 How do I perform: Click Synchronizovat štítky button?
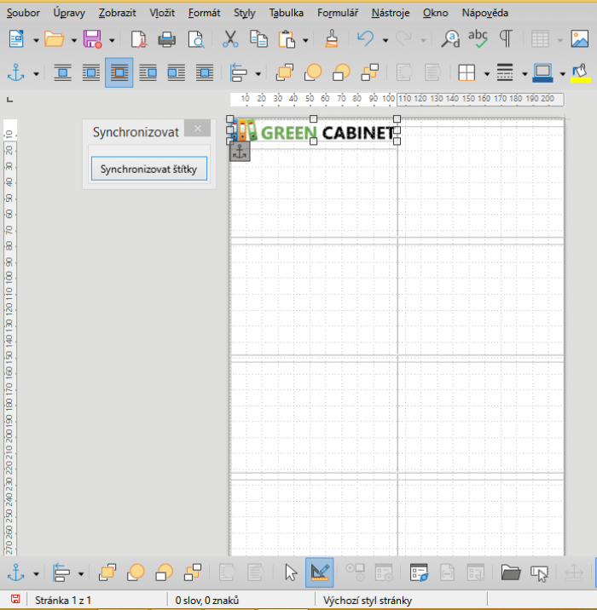149,169
